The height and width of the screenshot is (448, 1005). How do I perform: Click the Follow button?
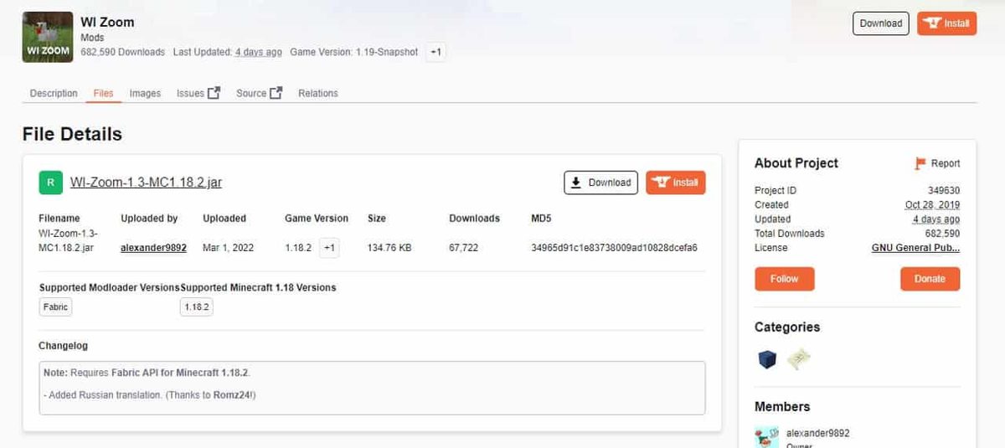pyautogui.click(x=785, y=279)
